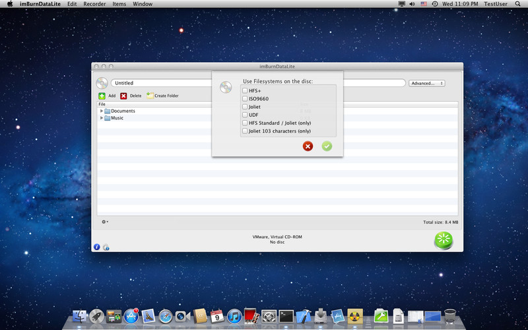
Task: Cancel filesystem dialog with red X button
Action: (308, 146)
